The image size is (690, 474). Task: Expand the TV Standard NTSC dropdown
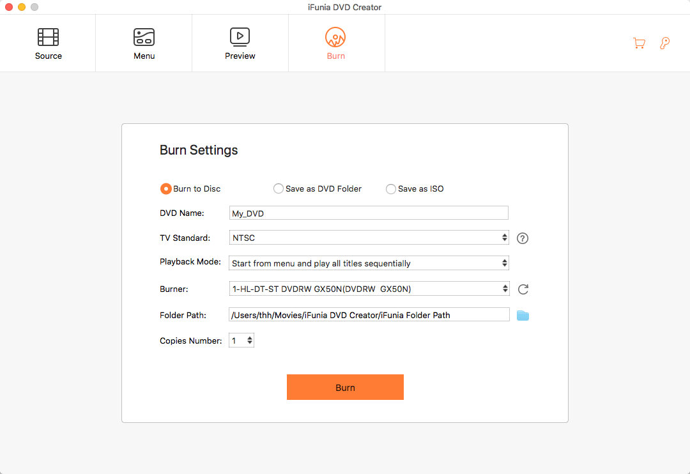click(369, 238)
